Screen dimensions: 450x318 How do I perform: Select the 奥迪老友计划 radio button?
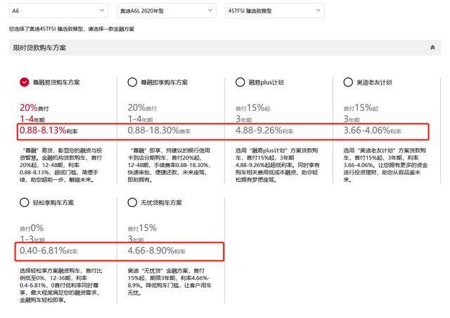click(348, 82)
